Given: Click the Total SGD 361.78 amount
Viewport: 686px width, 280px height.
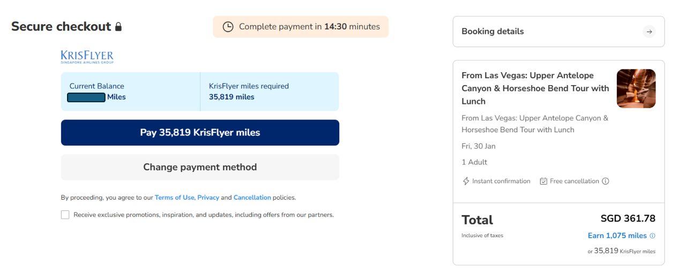Looking at the screenshot, I should (x=628, y=218).
